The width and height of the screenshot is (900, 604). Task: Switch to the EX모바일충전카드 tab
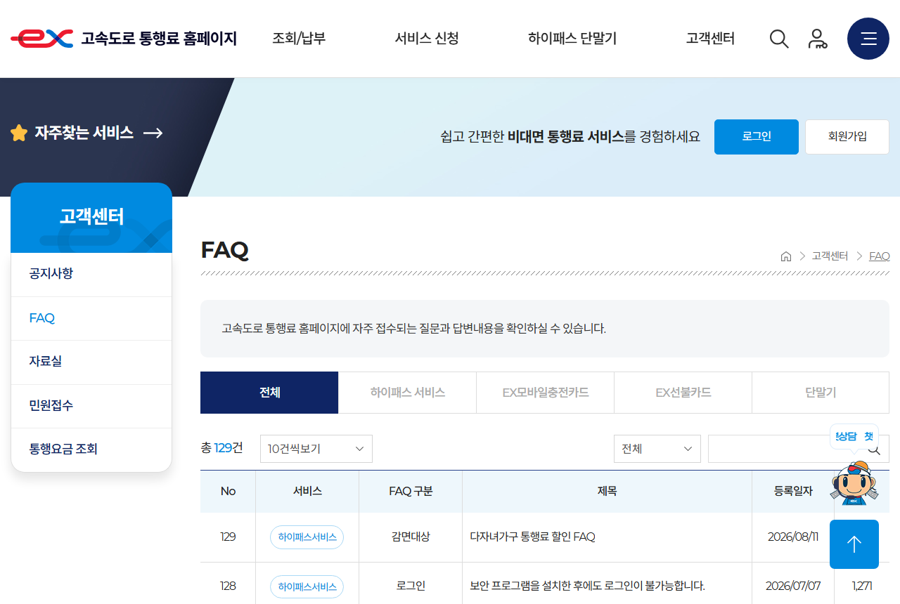click(x=546, y=393)
